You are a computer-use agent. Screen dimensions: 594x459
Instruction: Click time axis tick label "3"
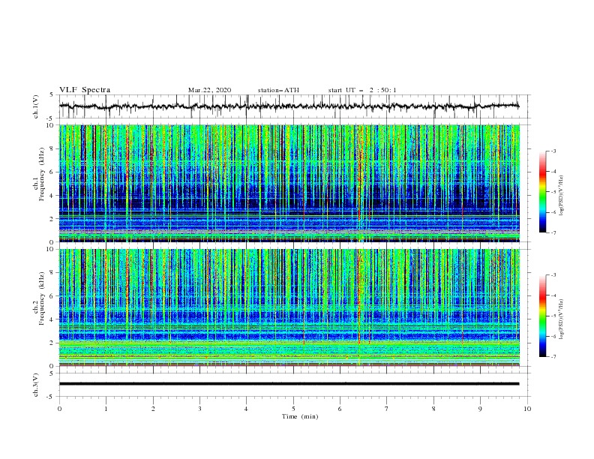tap(199, 409)
